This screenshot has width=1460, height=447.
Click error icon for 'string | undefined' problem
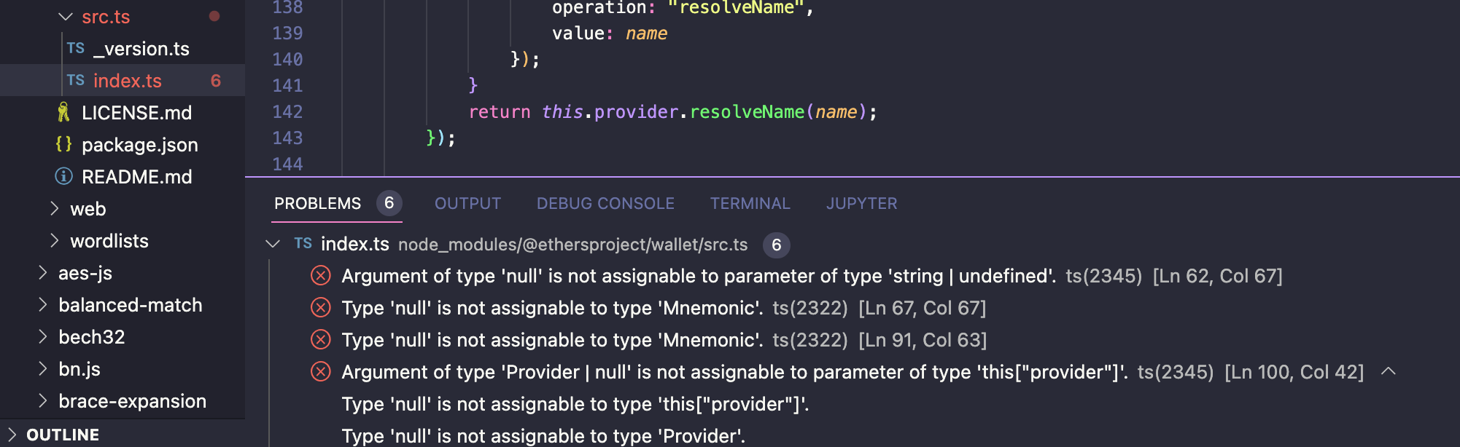coord(321,276)
